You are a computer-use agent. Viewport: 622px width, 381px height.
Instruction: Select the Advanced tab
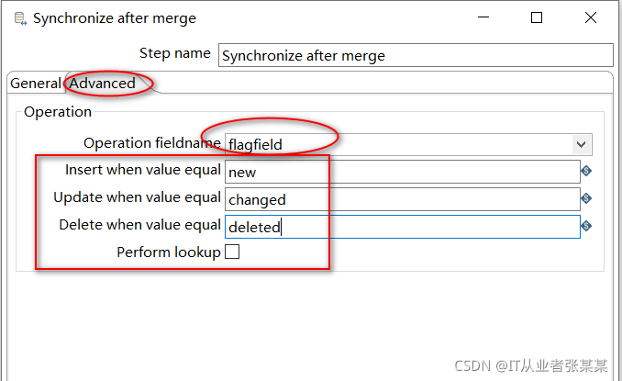coord(103,84)
